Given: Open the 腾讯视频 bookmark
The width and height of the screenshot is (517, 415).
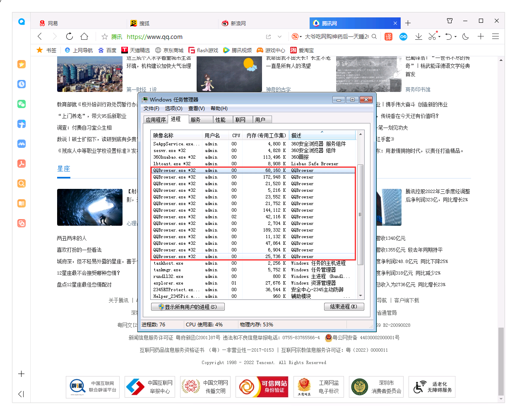Looking at the screenshot, I should 238,50.
